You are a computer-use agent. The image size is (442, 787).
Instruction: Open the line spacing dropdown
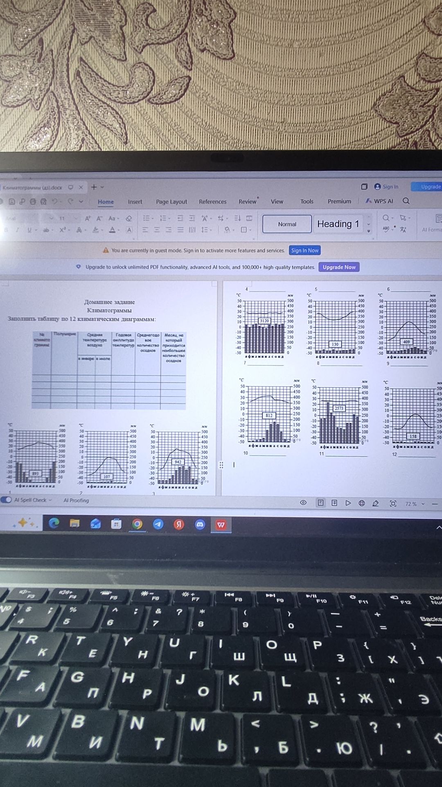pos(205,230)
